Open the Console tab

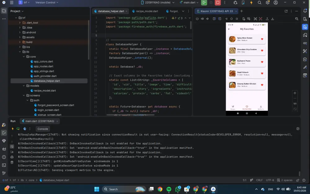click(43, 129)
